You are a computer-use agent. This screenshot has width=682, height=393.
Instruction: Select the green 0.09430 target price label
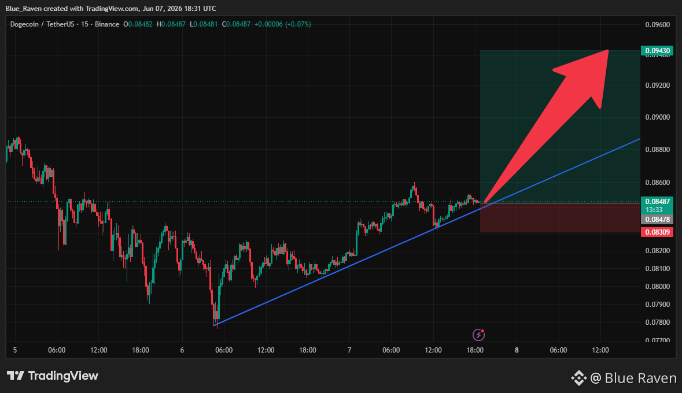[x=657, y=51]
